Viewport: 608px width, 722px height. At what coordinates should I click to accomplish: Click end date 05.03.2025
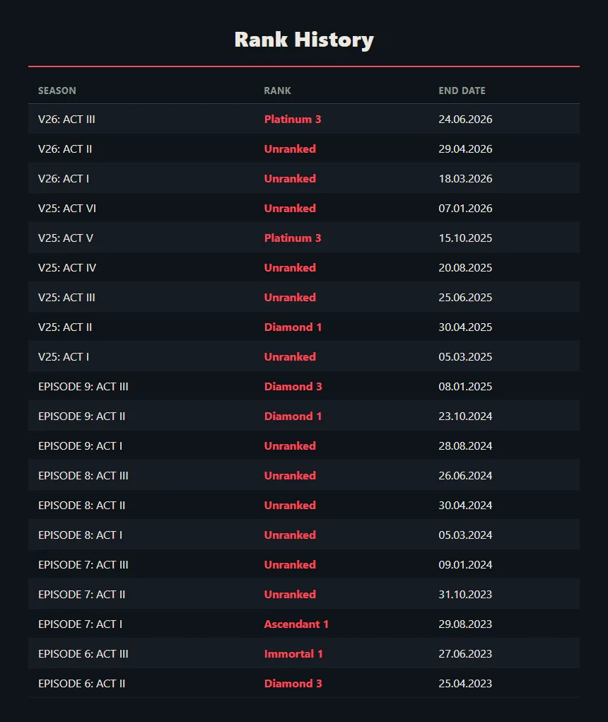465,357
